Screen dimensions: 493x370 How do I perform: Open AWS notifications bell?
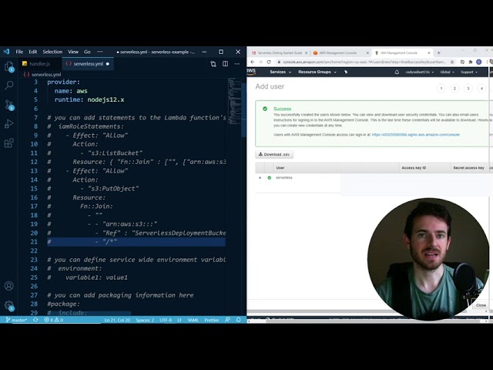[397, 72]
